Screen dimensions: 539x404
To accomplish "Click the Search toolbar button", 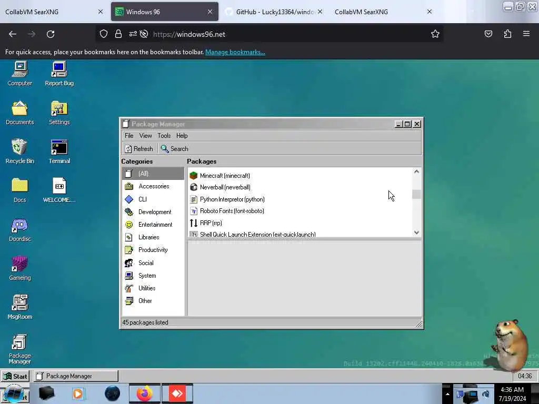I will point(175,149).
